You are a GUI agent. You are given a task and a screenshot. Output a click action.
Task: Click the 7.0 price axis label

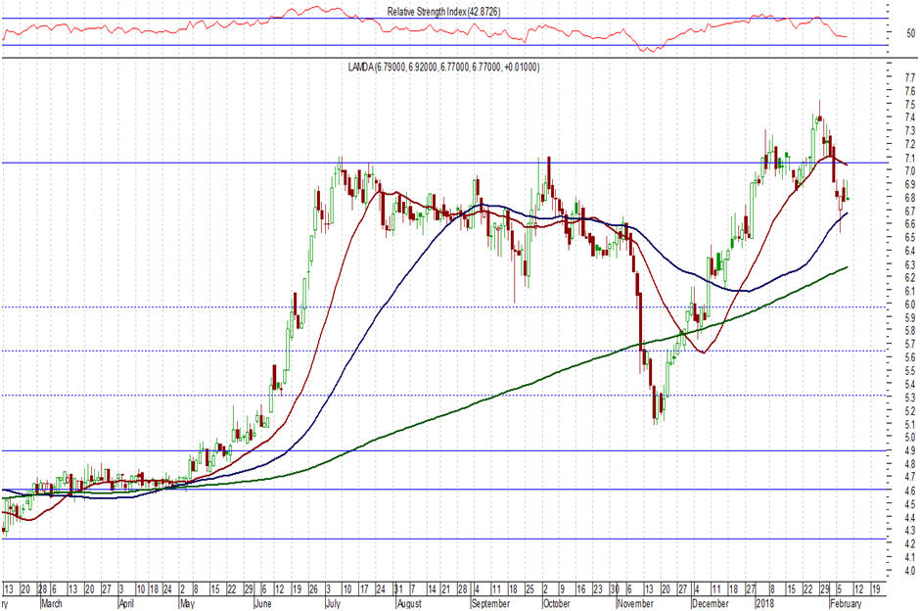[910, 170]
